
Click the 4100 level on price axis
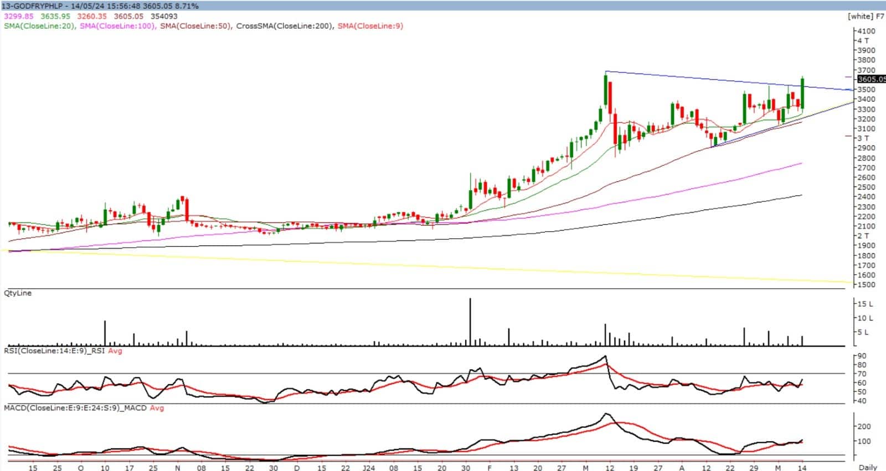click(x=866, y=31)
